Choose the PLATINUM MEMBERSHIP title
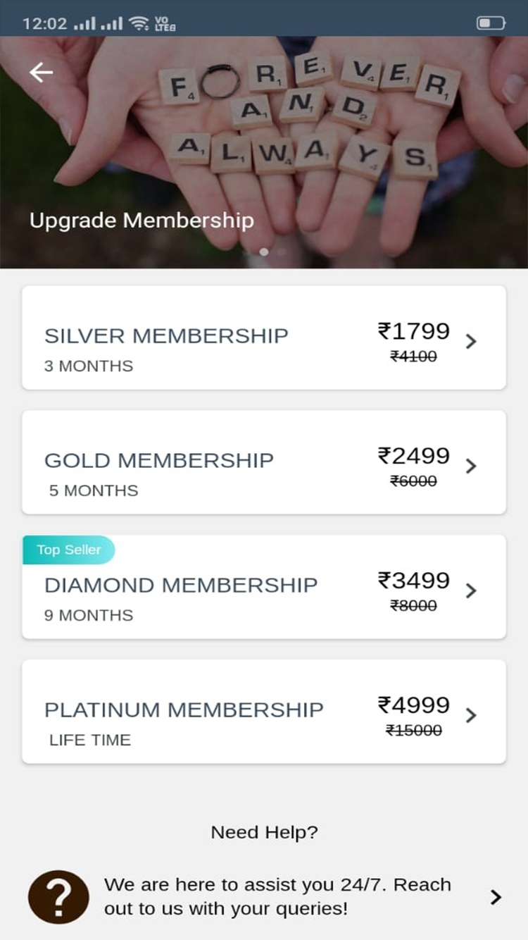 pyautogui.click(x=184, y=710)
